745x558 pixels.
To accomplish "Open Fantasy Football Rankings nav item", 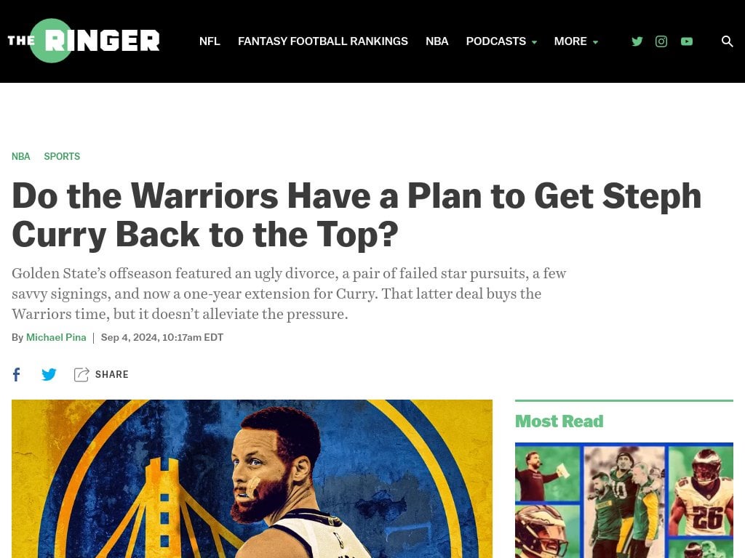I will (x=322, y=41).
